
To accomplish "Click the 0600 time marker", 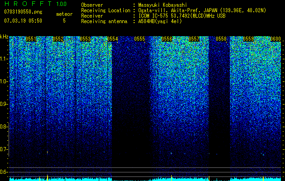I will point(275,39).
